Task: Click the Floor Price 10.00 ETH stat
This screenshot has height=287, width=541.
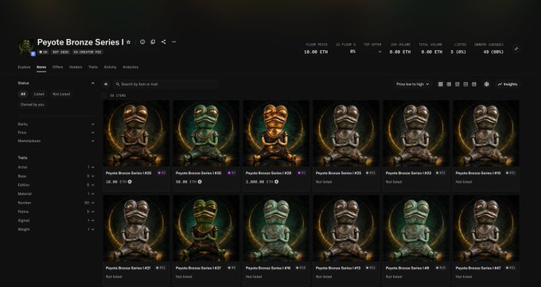Action: (x=316, y=48)
